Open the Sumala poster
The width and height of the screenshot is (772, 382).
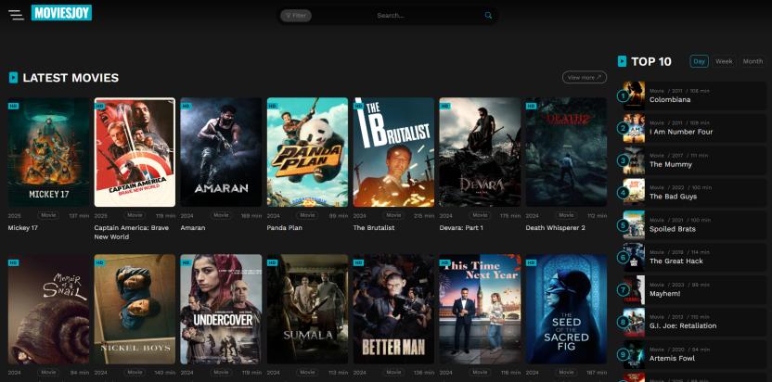coord(307,309)
